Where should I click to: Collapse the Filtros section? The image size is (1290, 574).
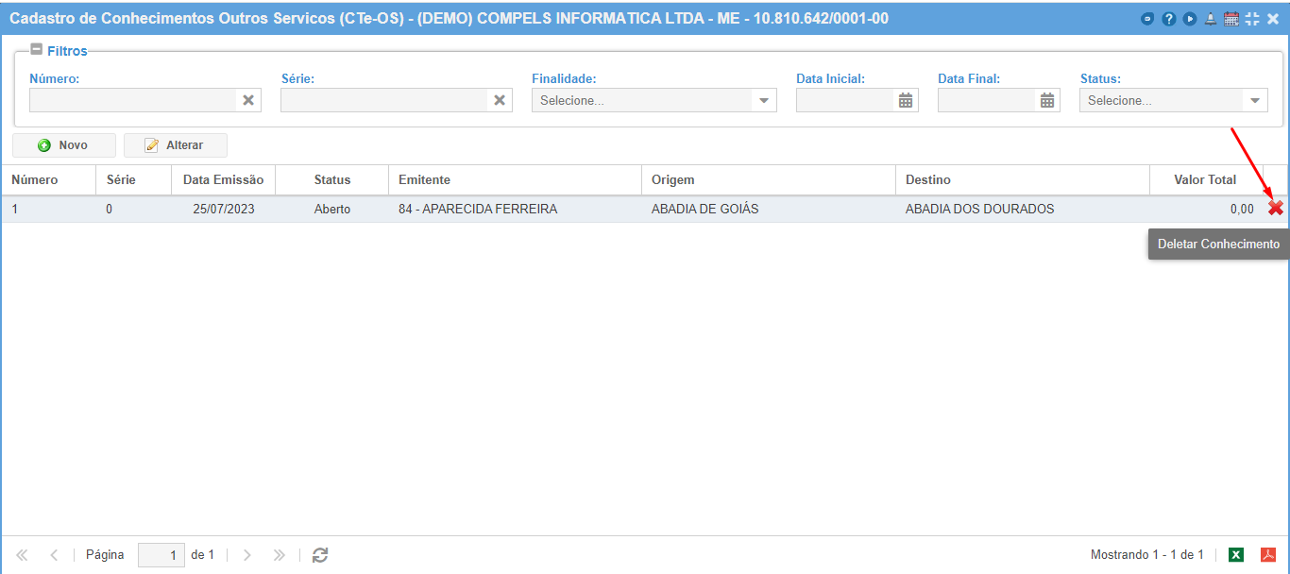(36, 51)
